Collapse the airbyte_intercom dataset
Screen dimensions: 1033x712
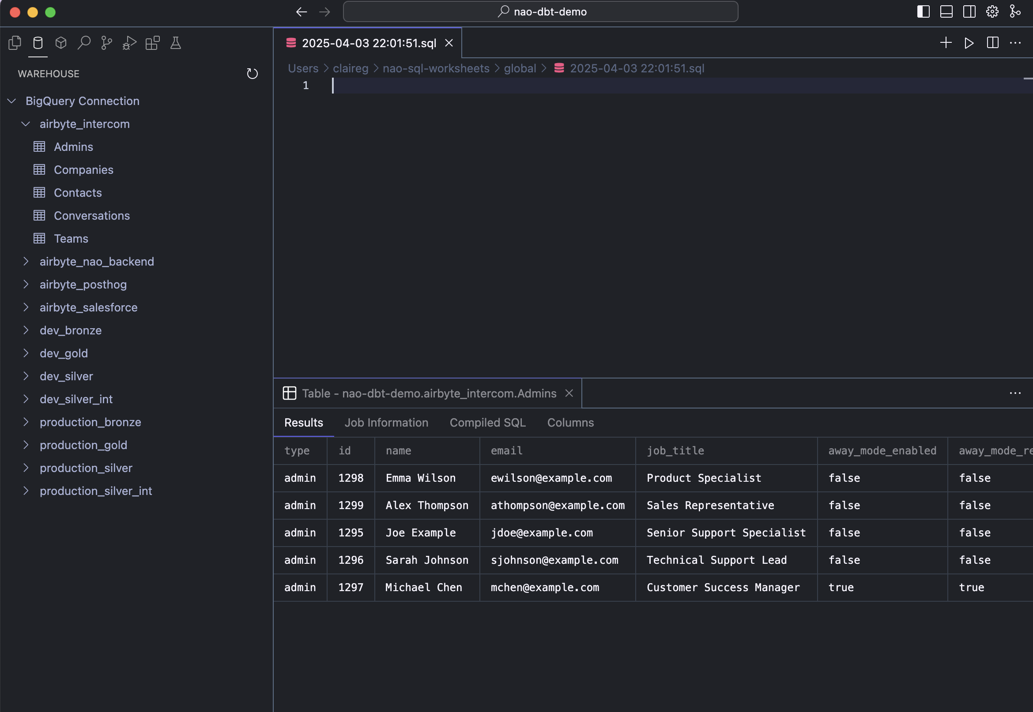(x=26, y=124)
